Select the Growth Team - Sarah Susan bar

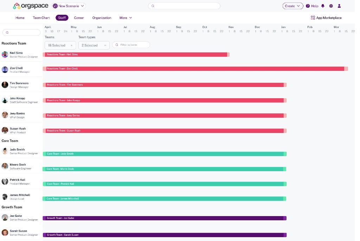[165, 235]
